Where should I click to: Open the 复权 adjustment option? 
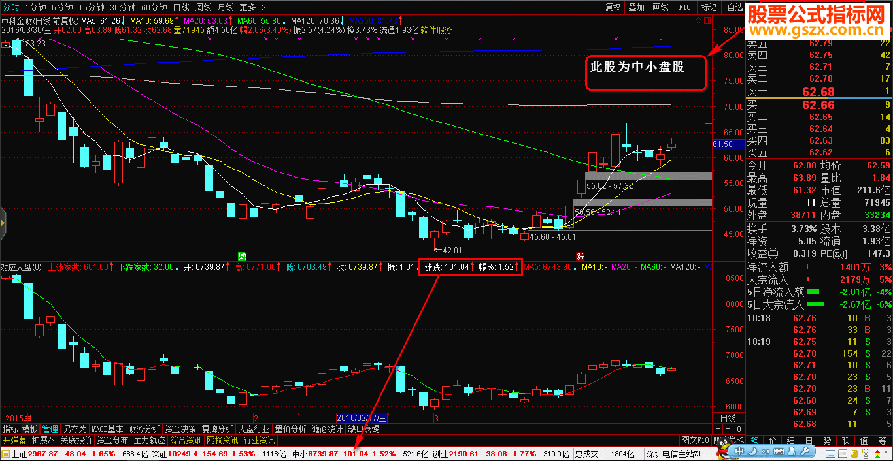click(613, 7)
